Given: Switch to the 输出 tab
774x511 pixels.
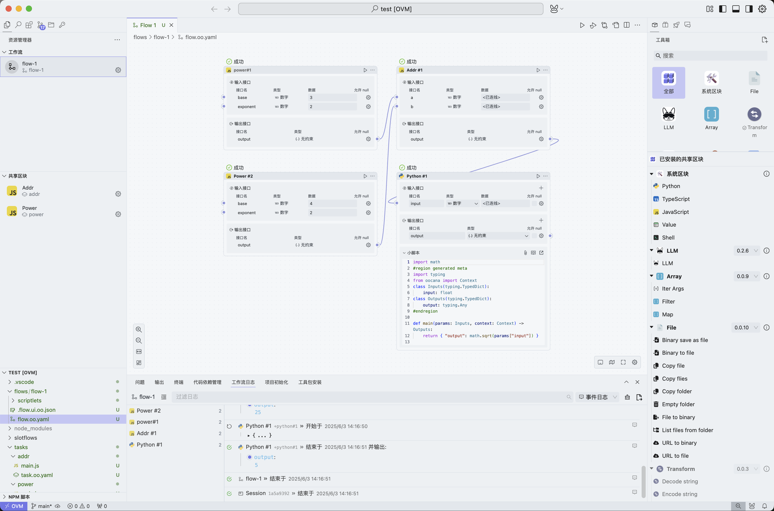Looking at the screenshot, I should (159, 382).
